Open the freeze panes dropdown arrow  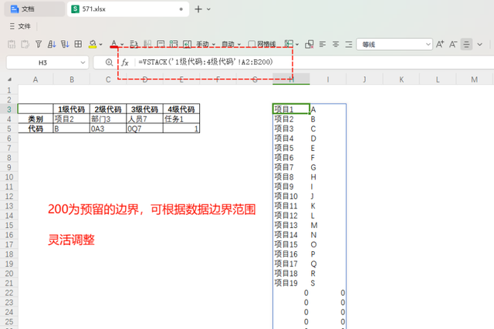point(297,45)
